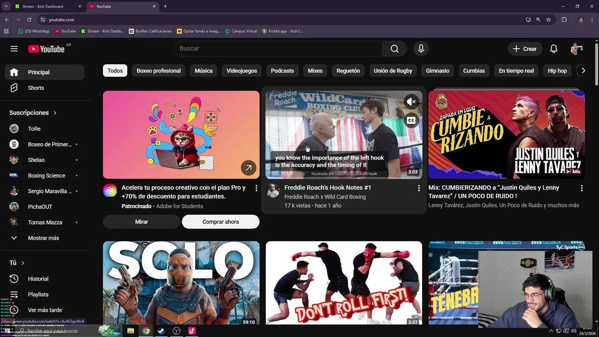Expand the Tú section chevron

22,263
